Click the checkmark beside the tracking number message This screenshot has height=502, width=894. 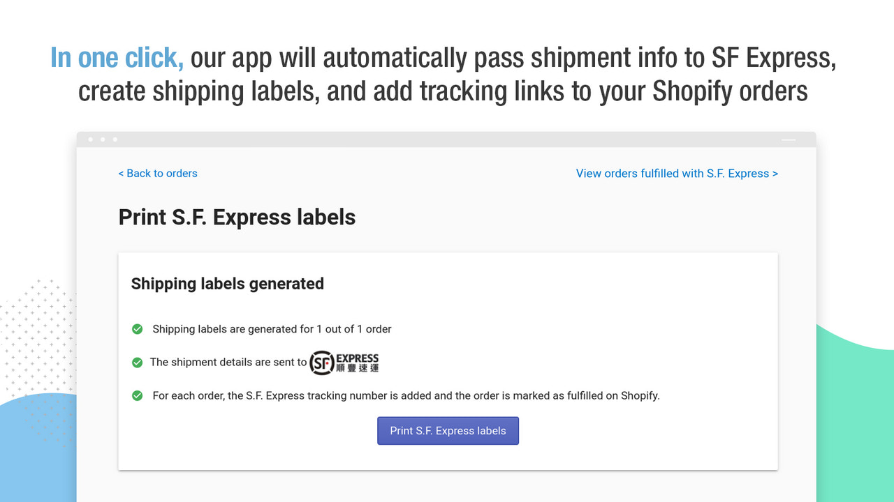pyautogui.click(x=137, y=395)
